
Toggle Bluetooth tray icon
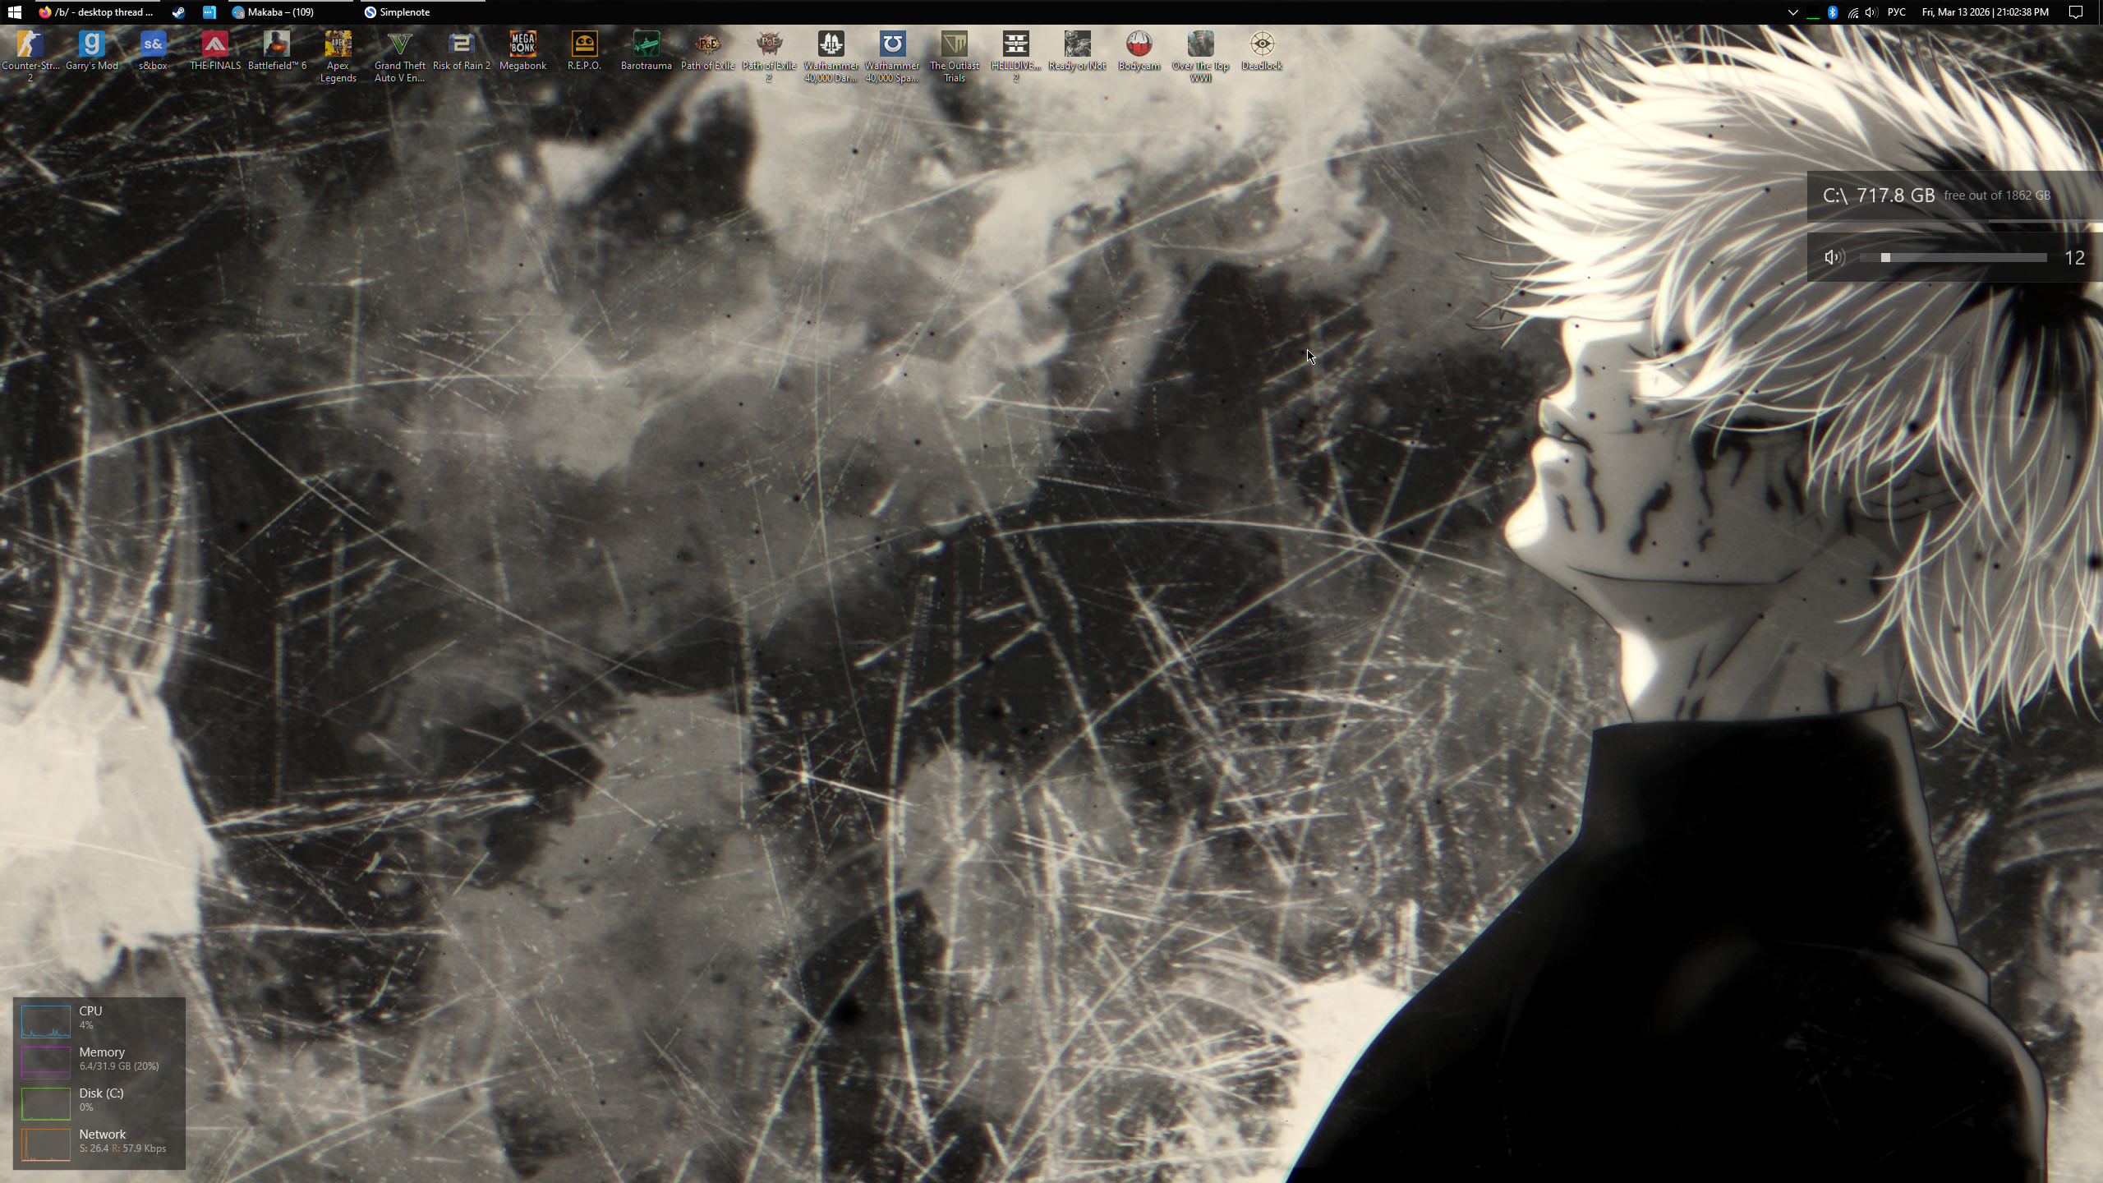point(1833,12)
